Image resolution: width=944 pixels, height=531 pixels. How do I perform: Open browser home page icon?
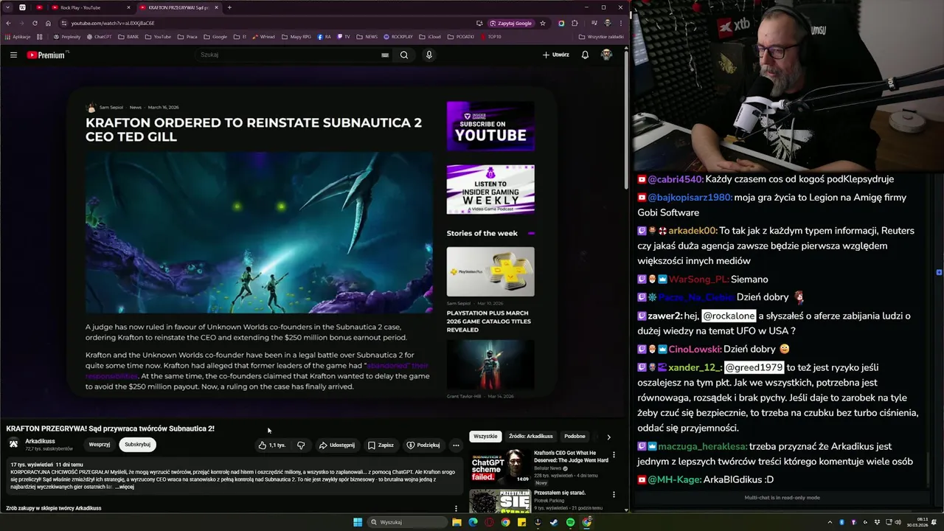point(48,23)
